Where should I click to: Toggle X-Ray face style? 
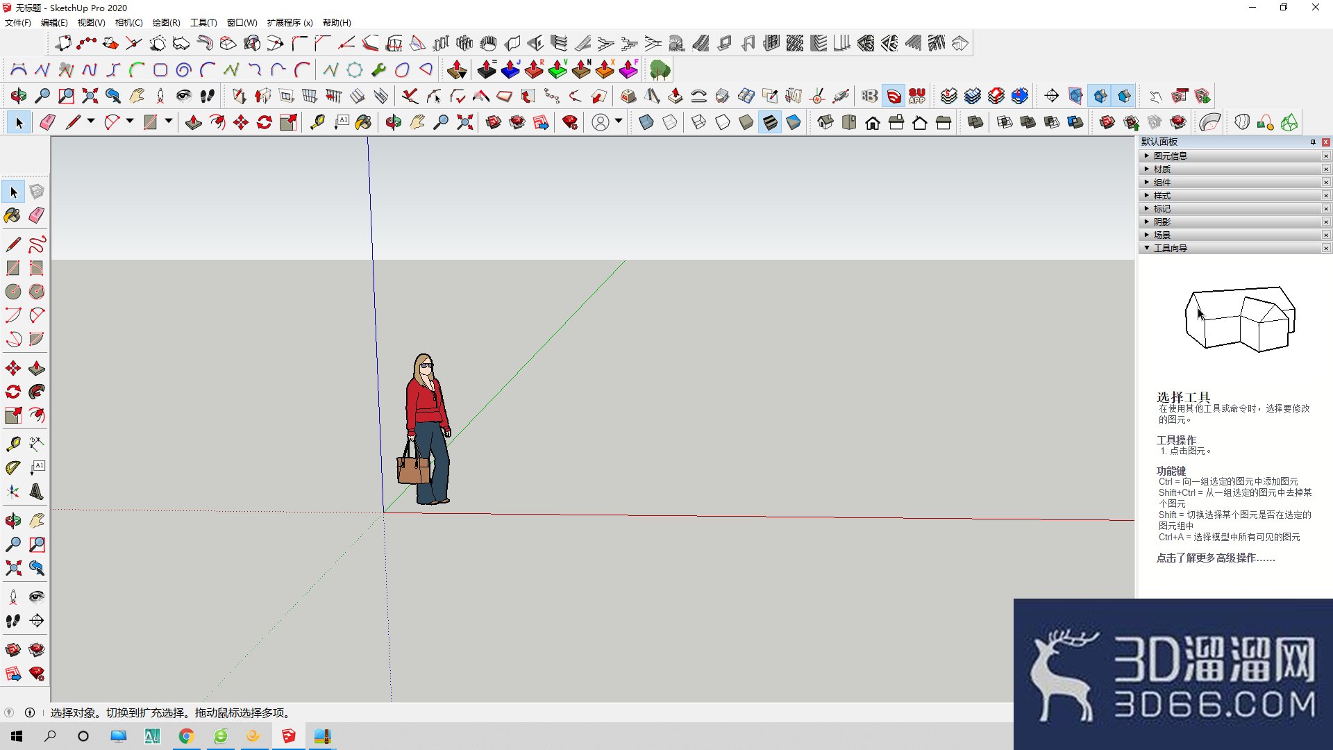(x=646, y=123)
